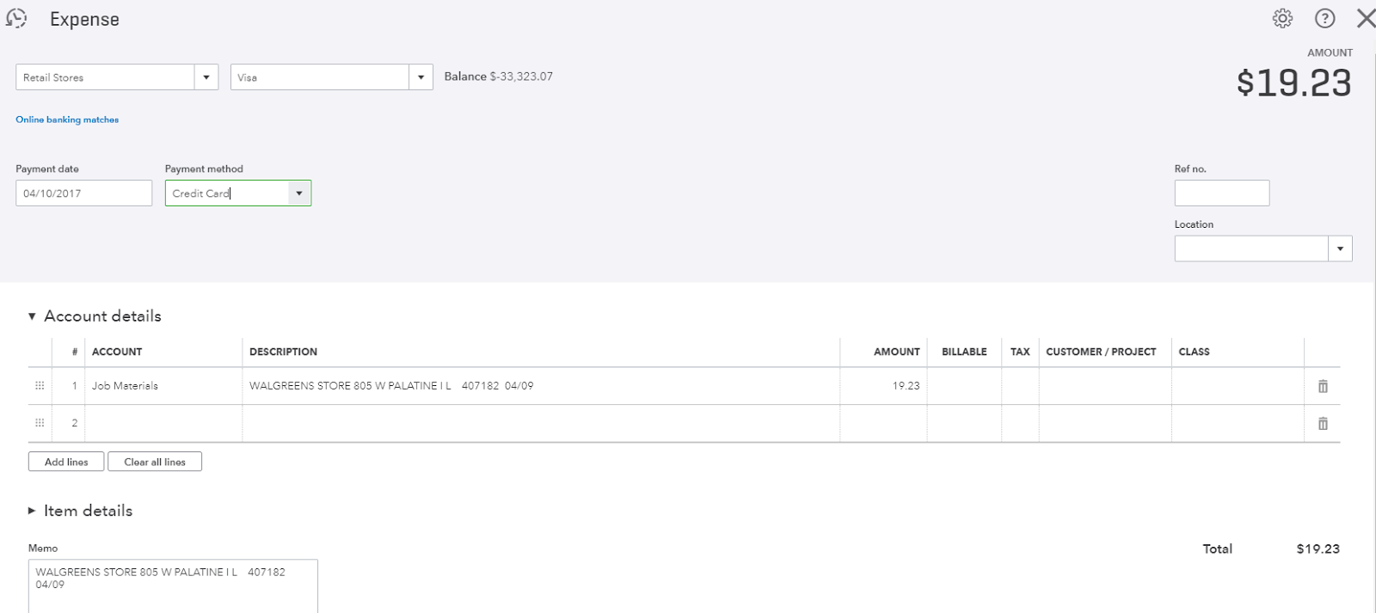The image size is (1376, 613).
Task: Open the Visa account dropdown
Action: coord(421,77)
